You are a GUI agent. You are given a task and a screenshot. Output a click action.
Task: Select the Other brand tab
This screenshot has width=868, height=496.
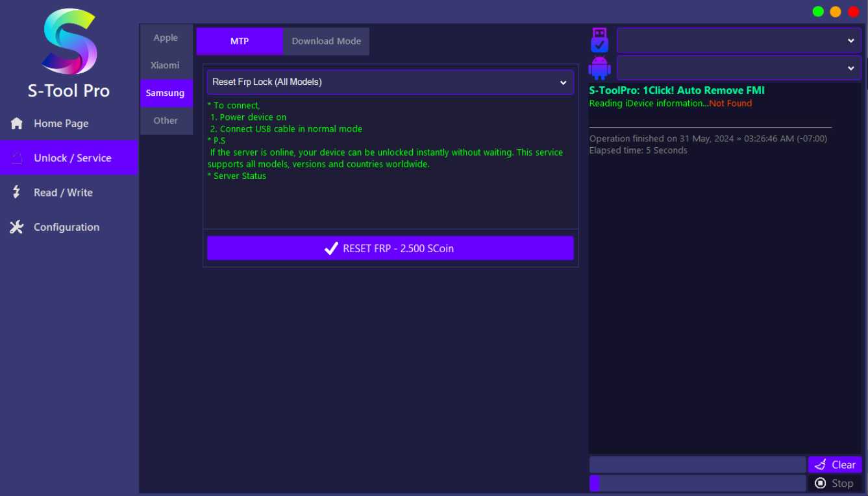[x=166, y=121]
